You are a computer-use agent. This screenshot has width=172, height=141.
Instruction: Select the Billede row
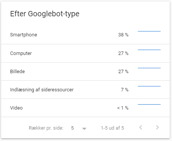[85, 72]
